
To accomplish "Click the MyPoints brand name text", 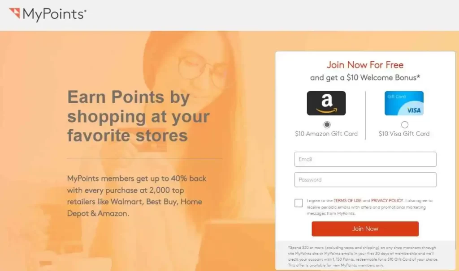I will (54, 14).
